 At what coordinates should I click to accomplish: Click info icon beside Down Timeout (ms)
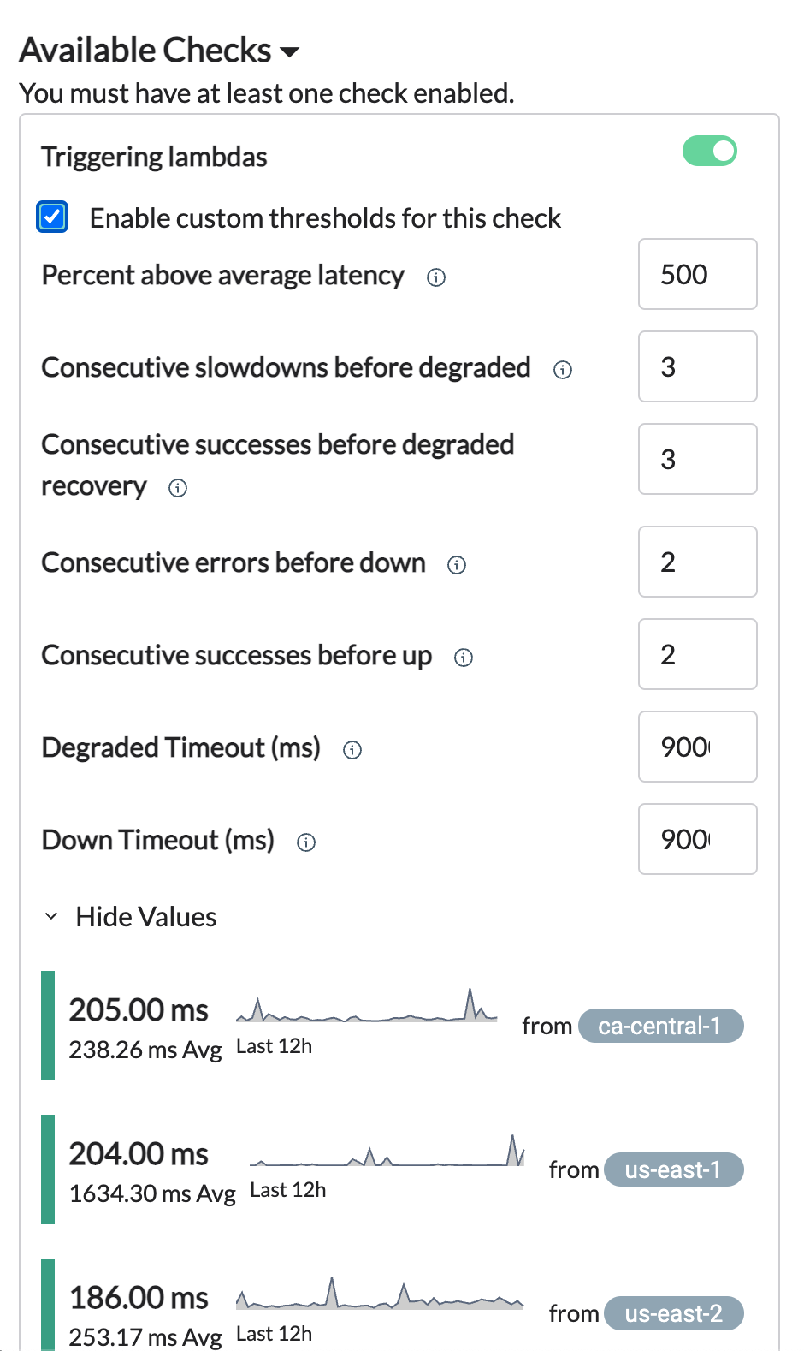coord(306,842)
